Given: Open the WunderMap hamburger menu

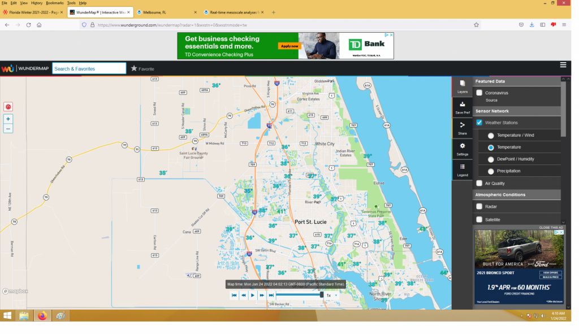Looking at the screenshot, I should (563, 65).
